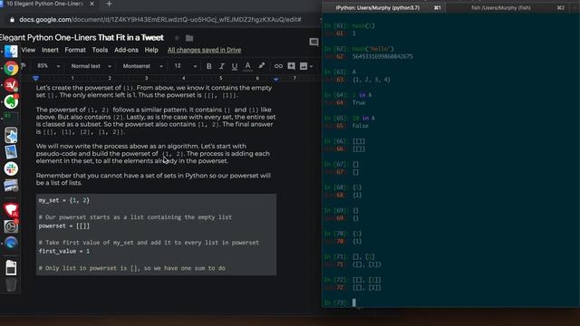Open the Trash in the Dock
This screenshot has height=326, width=580.
click(11, 284)
